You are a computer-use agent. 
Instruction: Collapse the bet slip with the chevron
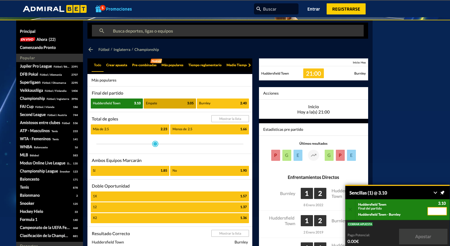click(x=435, y=193)
